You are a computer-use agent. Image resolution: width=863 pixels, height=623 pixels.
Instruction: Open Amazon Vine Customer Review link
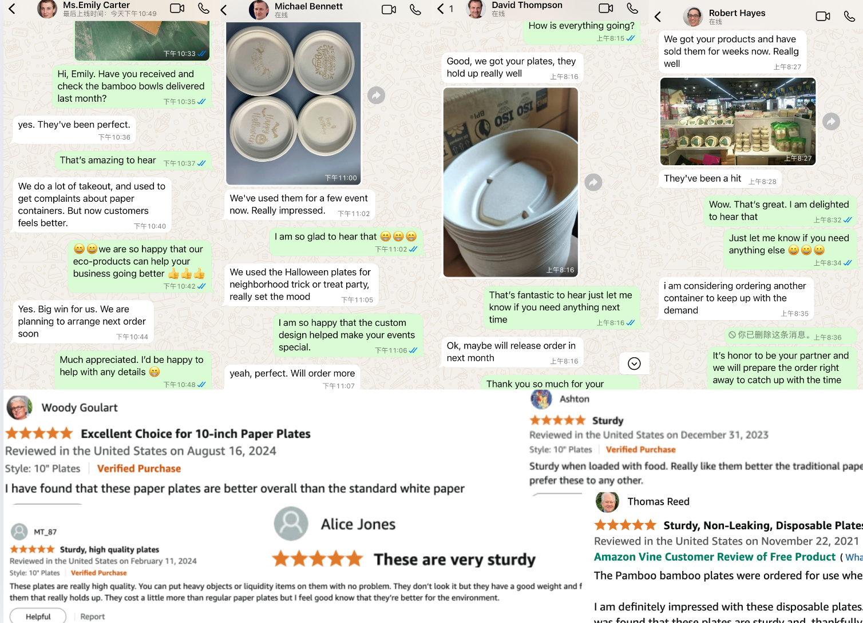(x=715, y=557)
